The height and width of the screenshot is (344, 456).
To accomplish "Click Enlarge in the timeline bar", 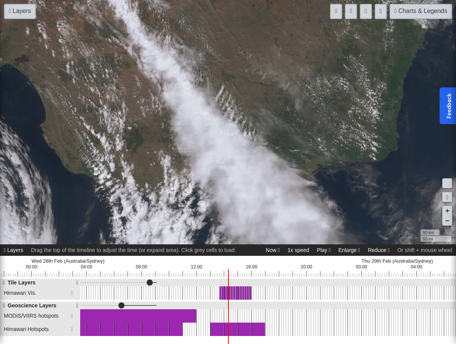I will click(x=349, y=250).
